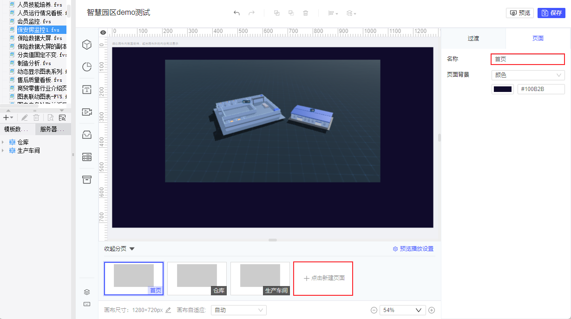The image size is (571, 319).
Task: Click the 预览 preview button
Action: coord(520,13)
